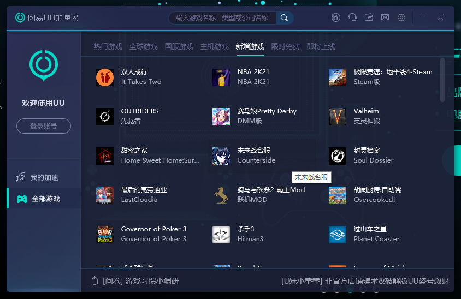Select the 过山车之星 title
Viewport: 461px width, 299px height.
click(370, 229)
